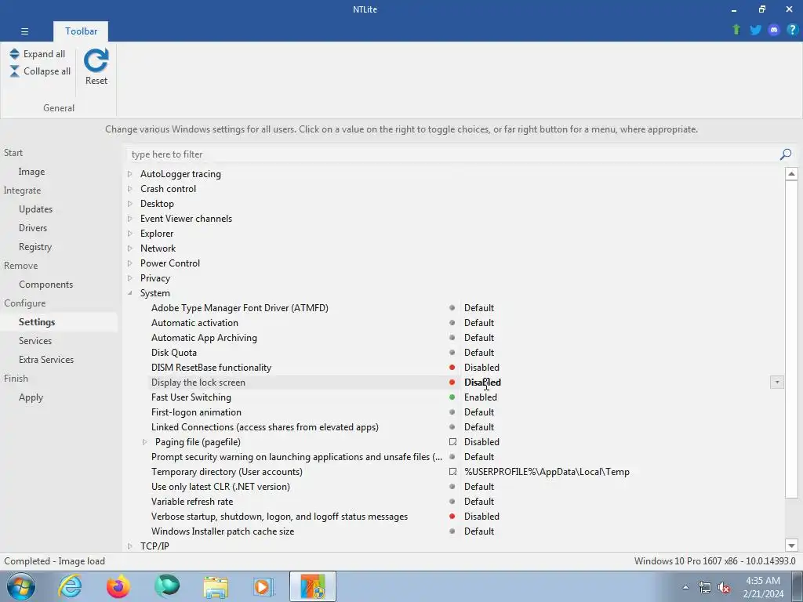
Task: Toggle Verbose startup messages Disabled value
Action: (481, 517)
